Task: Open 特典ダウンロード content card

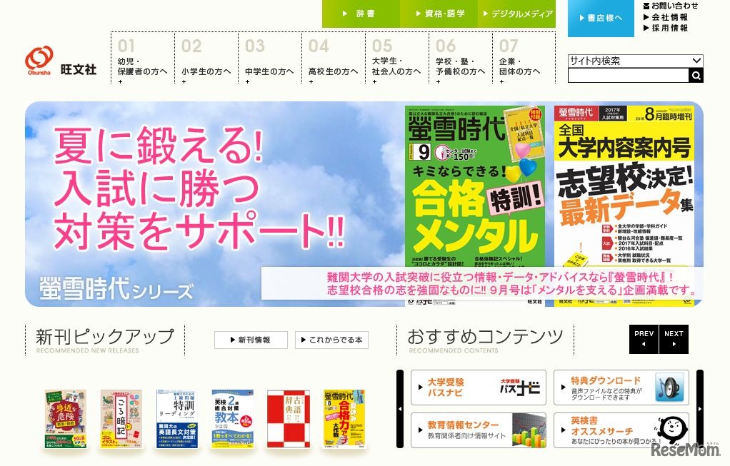Action: pyautogui.click(x=621, y=388)
